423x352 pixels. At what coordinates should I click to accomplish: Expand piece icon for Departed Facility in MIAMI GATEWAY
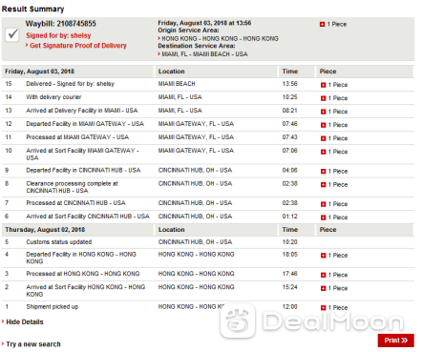click(323, 125)
